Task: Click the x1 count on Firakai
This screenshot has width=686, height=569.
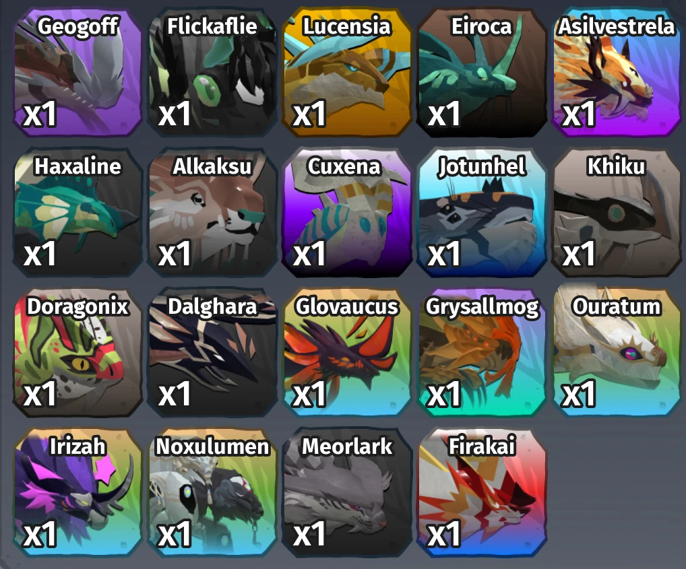Action: coord(443,533)
